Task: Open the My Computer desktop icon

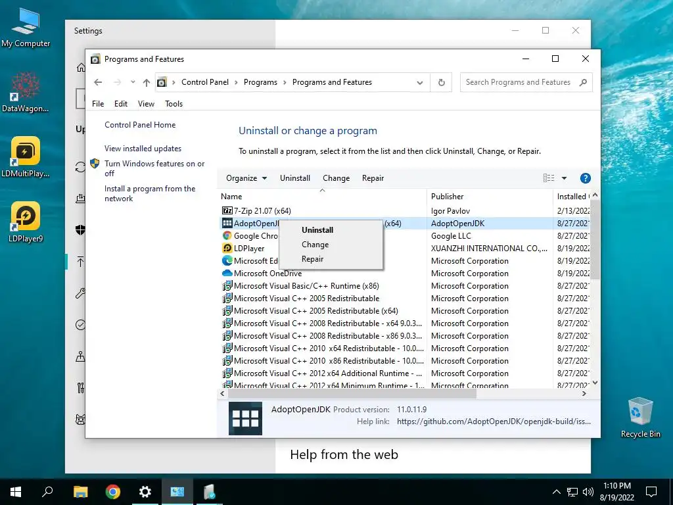Action: point(26,27)
